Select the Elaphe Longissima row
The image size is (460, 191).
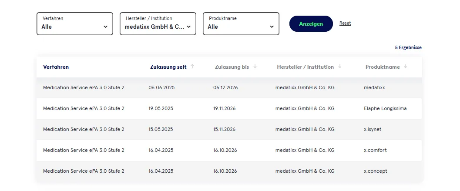point(229,109)
